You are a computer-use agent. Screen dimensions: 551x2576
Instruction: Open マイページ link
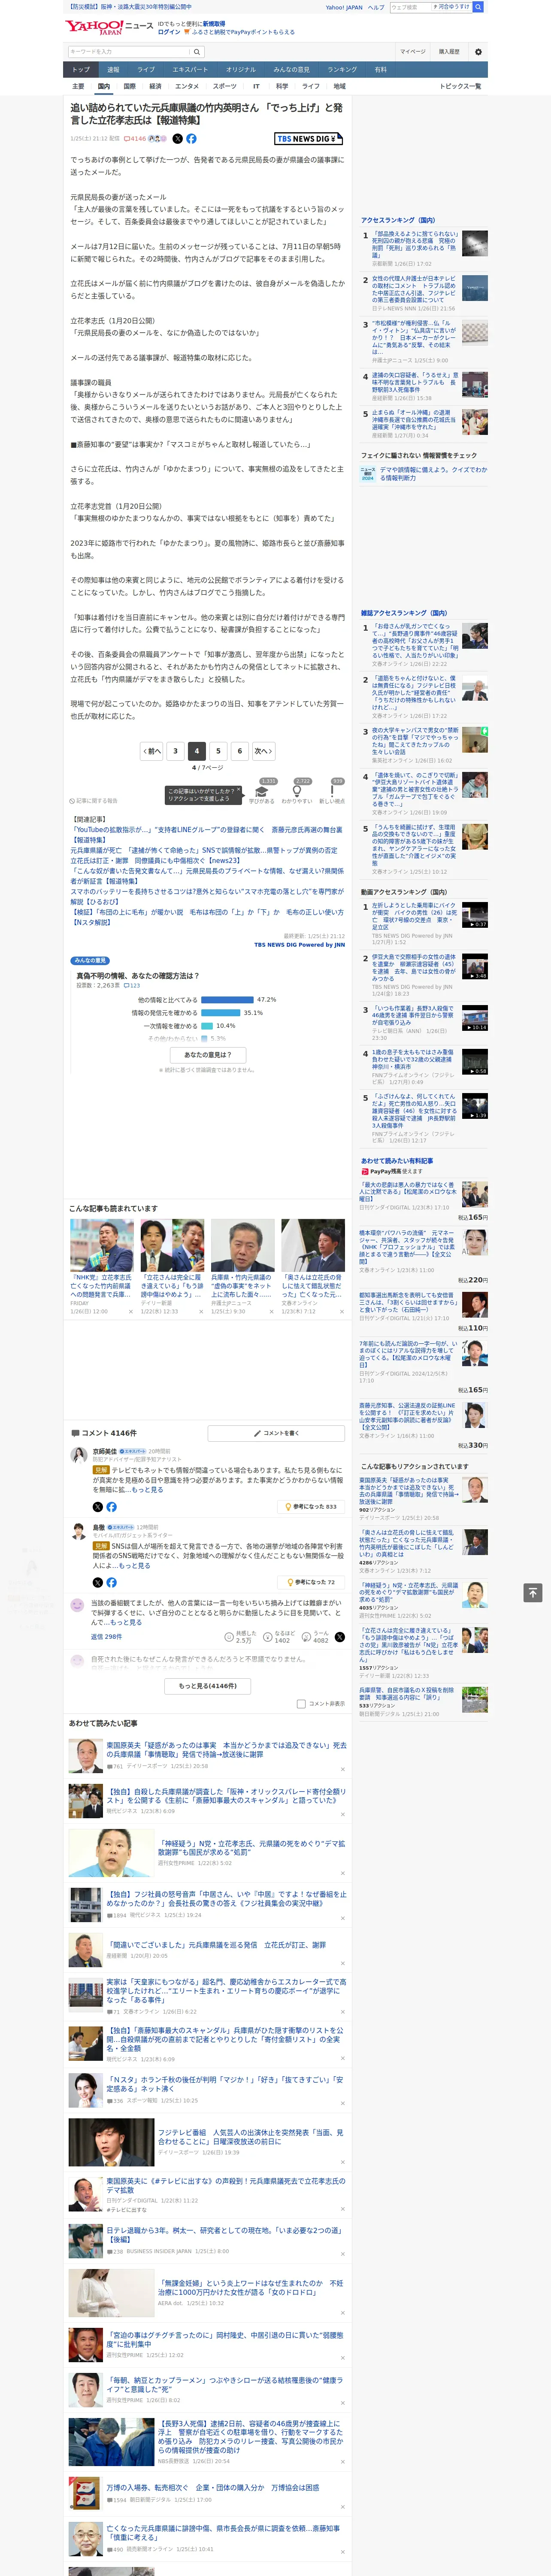[412, 52]
